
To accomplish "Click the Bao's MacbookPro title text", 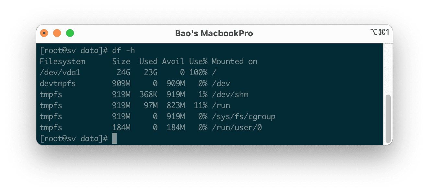I will pyautogui.click(x=214, y=33).
